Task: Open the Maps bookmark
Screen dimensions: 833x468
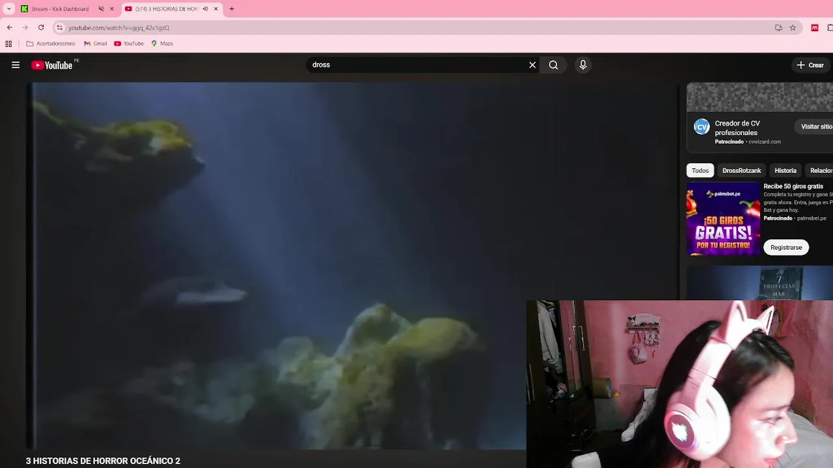Action: click(162, 44)
